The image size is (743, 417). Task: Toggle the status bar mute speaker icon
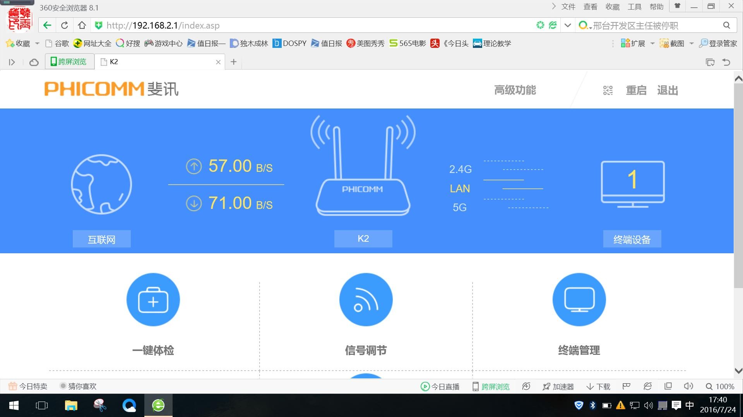coord(688,386)
